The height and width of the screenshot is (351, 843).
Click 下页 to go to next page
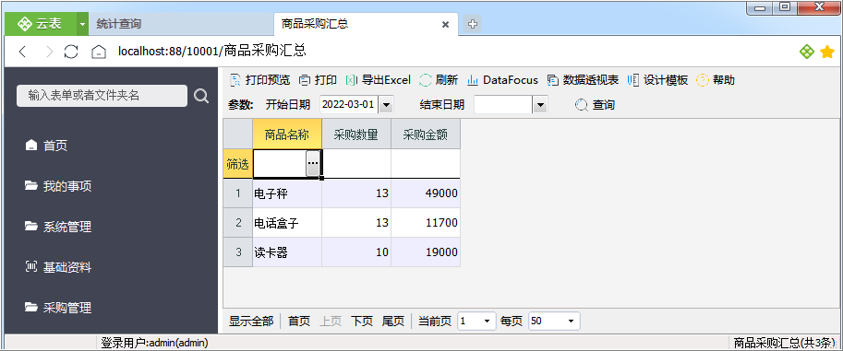pos(362,321)
